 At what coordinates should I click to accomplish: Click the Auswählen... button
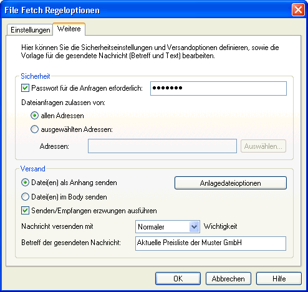point(263,146)
